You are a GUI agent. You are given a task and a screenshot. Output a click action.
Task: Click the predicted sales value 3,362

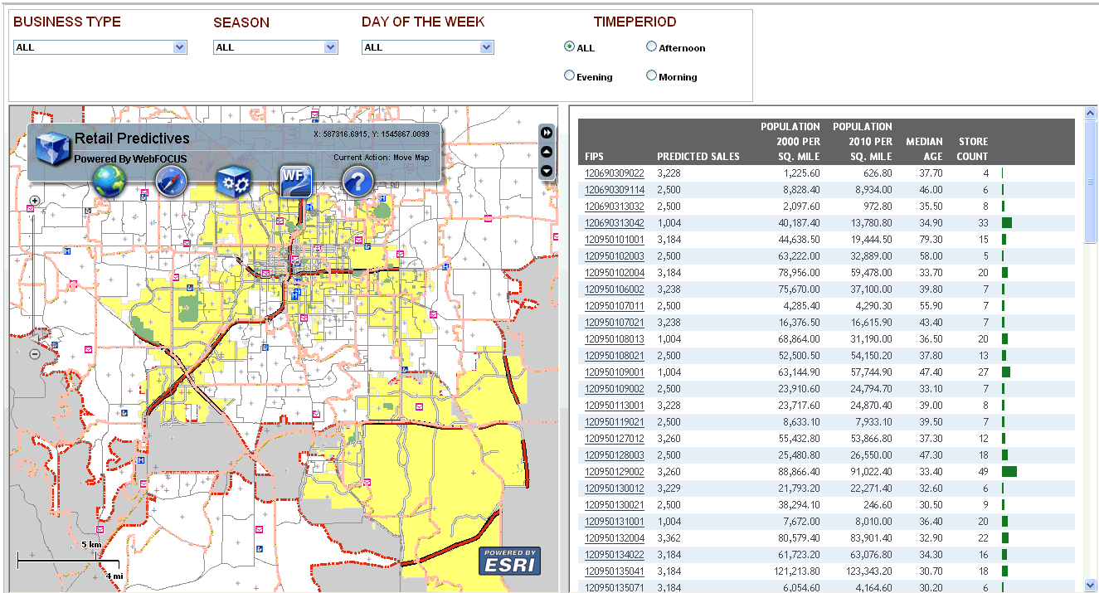(x=669, y=538)
